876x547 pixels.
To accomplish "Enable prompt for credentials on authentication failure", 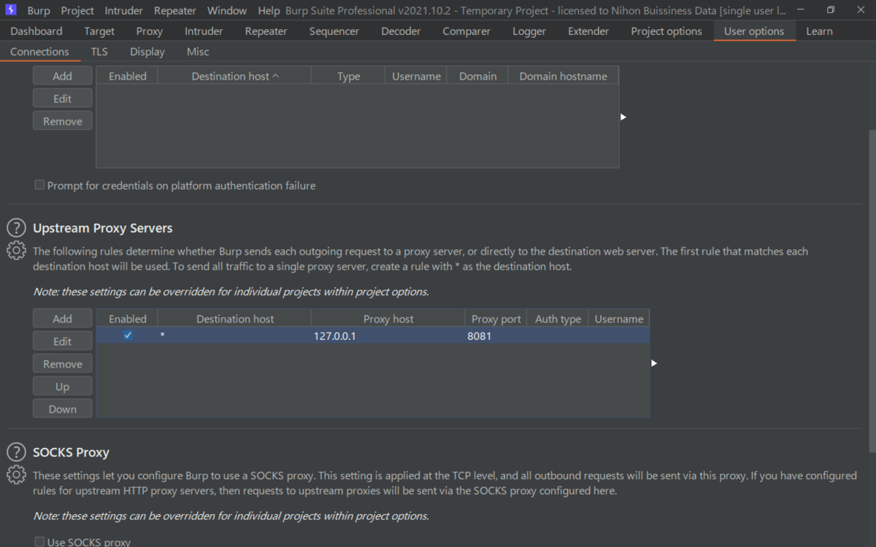I will click(x=39, y=185).
